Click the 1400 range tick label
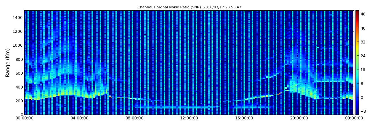This screenshot has width=372, height=131. click(18, 17)
